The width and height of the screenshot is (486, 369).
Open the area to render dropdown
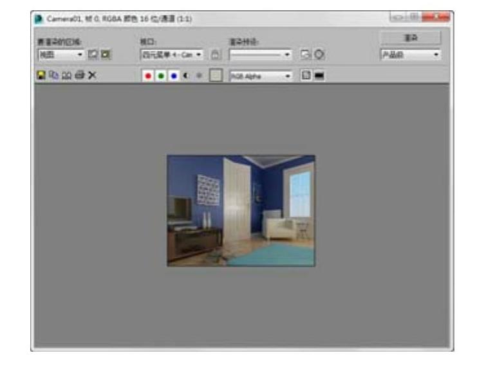point(61,55)
